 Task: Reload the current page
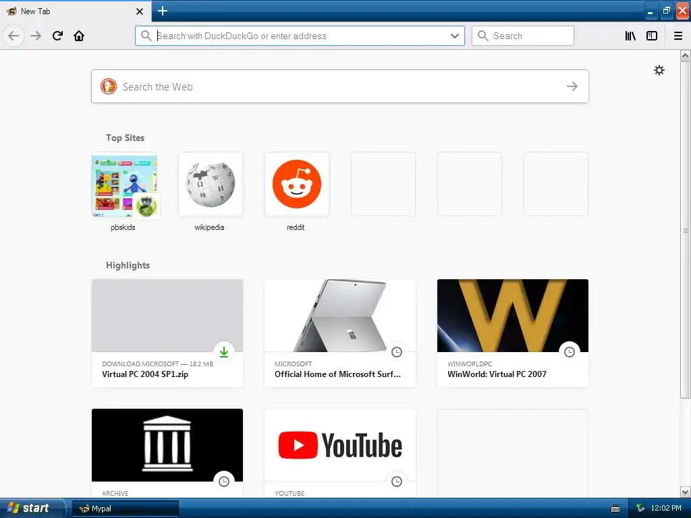[57, 36]
